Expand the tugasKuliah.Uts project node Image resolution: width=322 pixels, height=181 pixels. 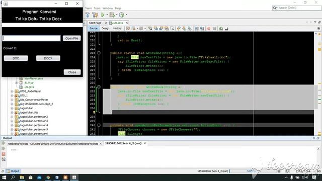12,113
